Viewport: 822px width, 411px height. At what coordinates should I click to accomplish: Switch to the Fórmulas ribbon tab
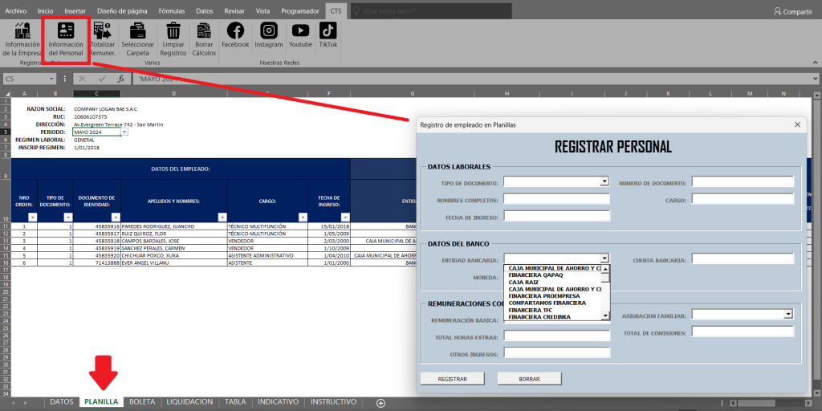click(172, 11)
